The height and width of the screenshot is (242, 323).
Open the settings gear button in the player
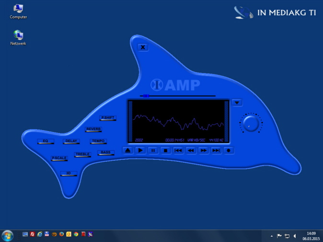229,151
